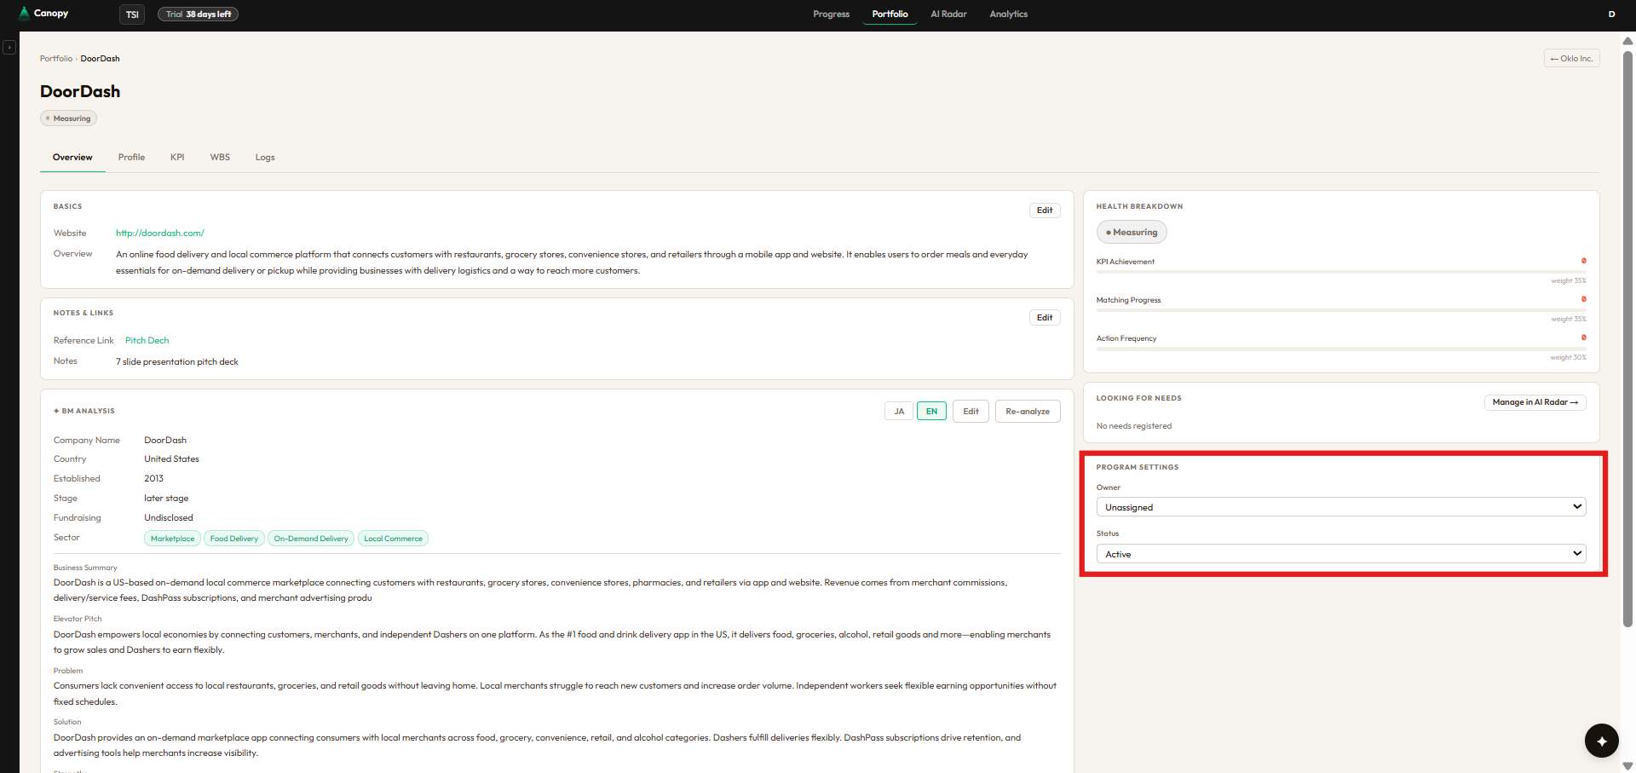Switch BM Analysis language to JA
The image size is (1636, 773).
899,412
